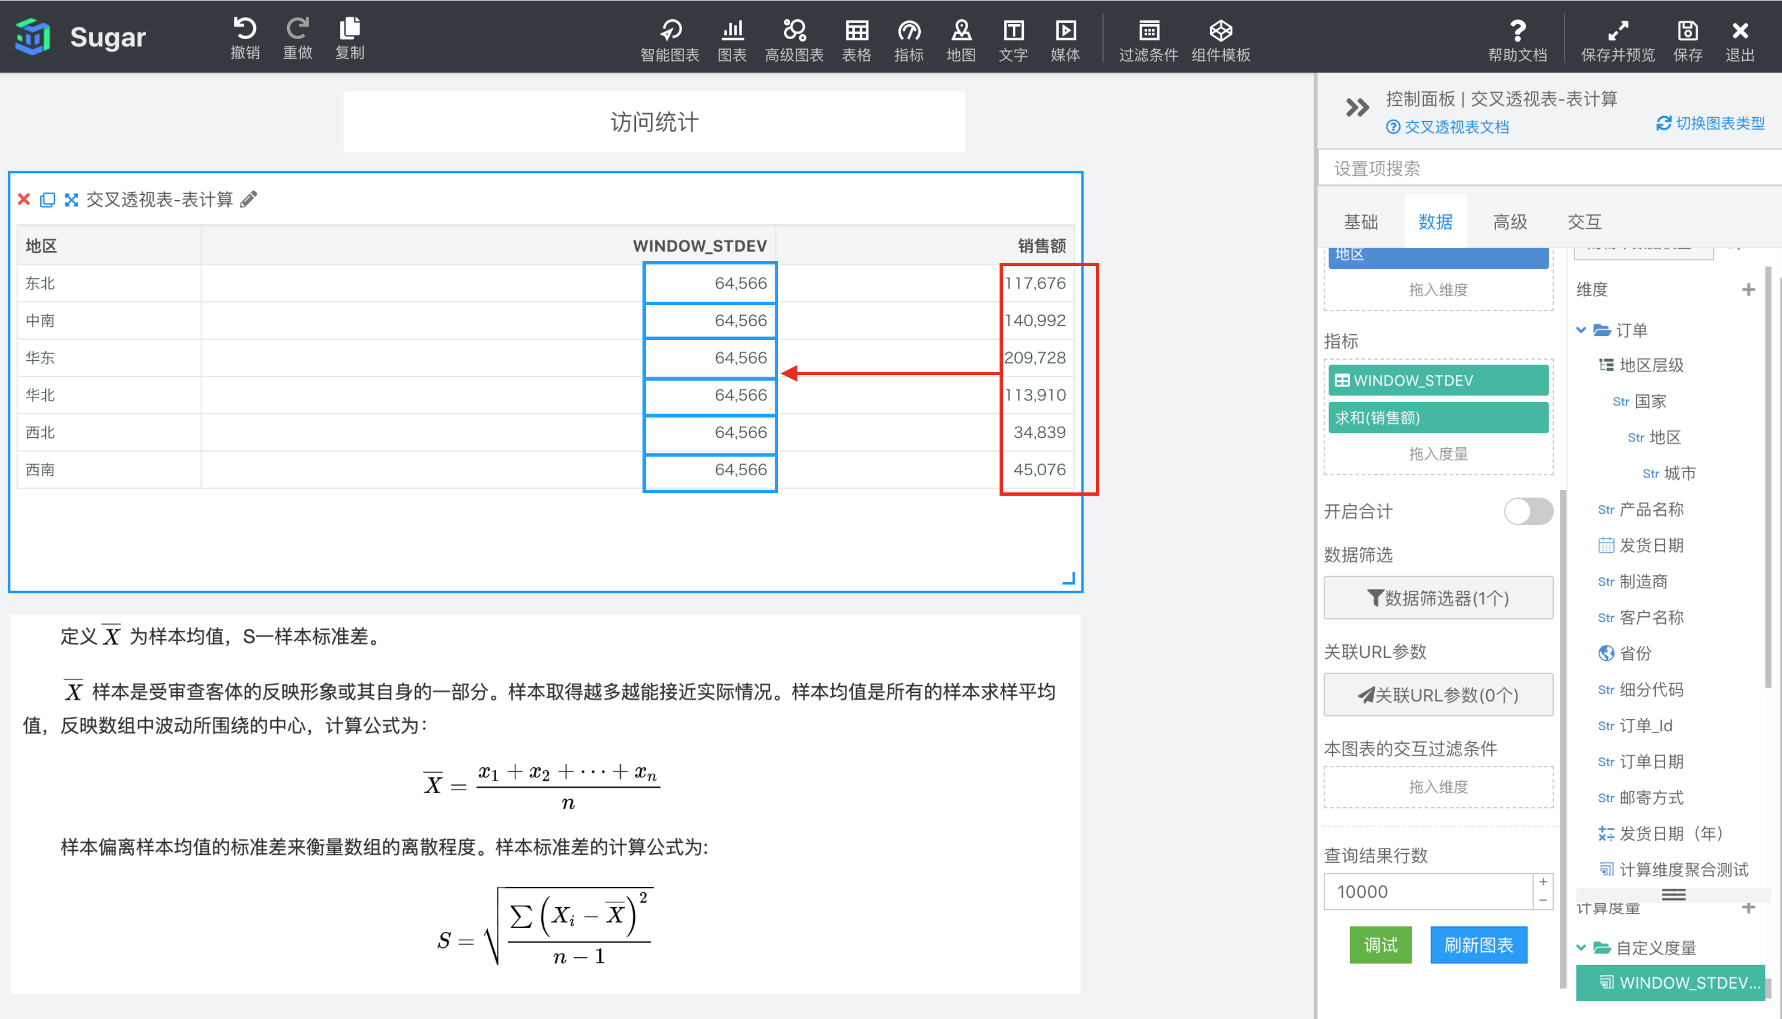Click the 访问统计 dashboard title
The width and height of the screenshot is (1782, 1019).
click(654, 122)
